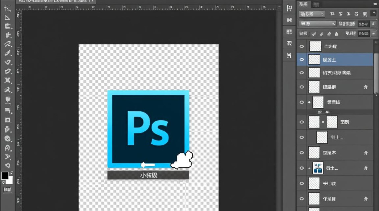This screenshot has height=211, width=379.
Task: Filter layers by shape layers icon
Action: 357,14
